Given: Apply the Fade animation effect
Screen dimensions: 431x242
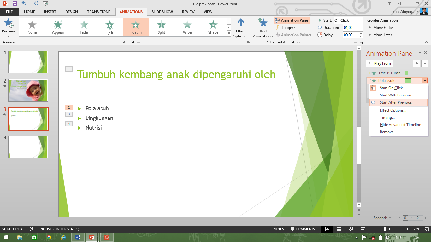Looking at the screenshot, I should [84, 27].
